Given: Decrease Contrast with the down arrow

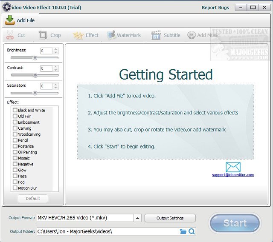Looking at the screenshot, I should click(55, 70).
